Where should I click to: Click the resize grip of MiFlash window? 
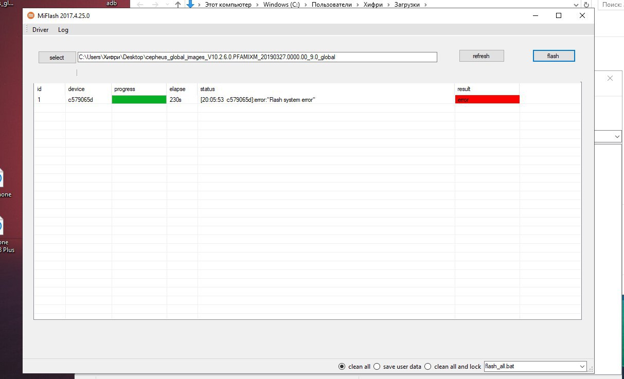pyautogui.click(x=591, y=370)
